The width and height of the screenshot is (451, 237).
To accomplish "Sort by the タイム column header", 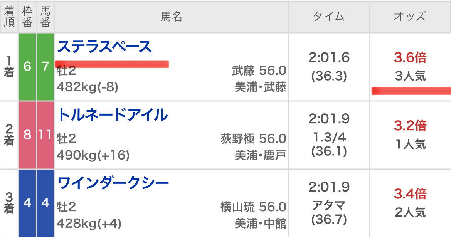I will pos(328,17).
